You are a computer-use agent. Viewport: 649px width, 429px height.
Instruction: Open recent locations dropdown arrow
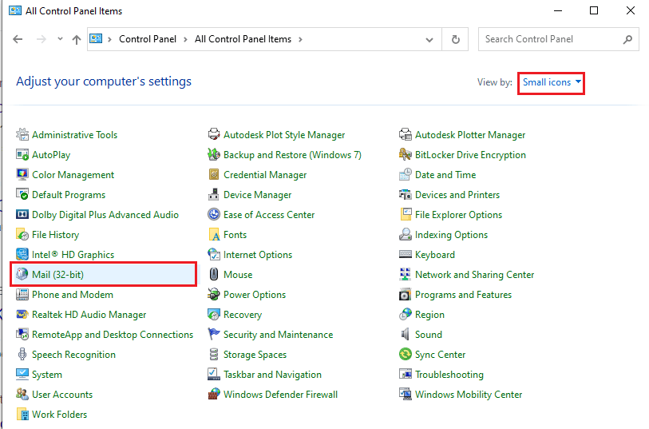tap(60, 39)
